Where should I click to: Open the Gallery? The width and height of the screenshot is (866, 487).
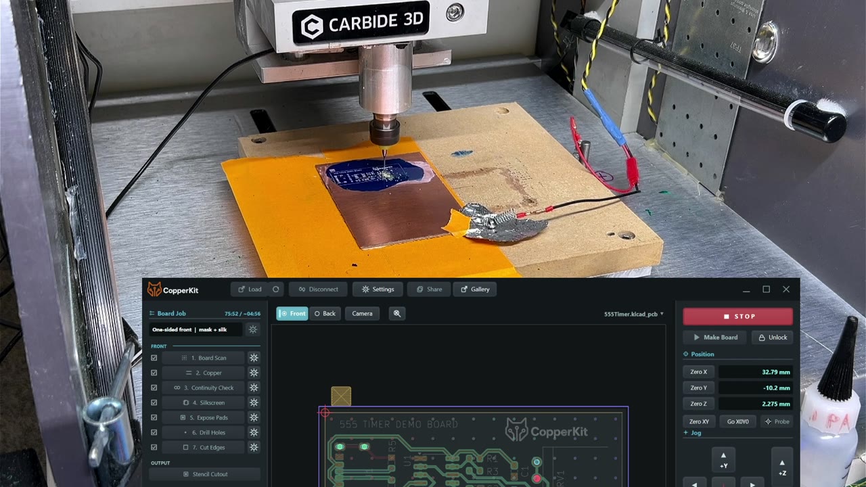475,289
